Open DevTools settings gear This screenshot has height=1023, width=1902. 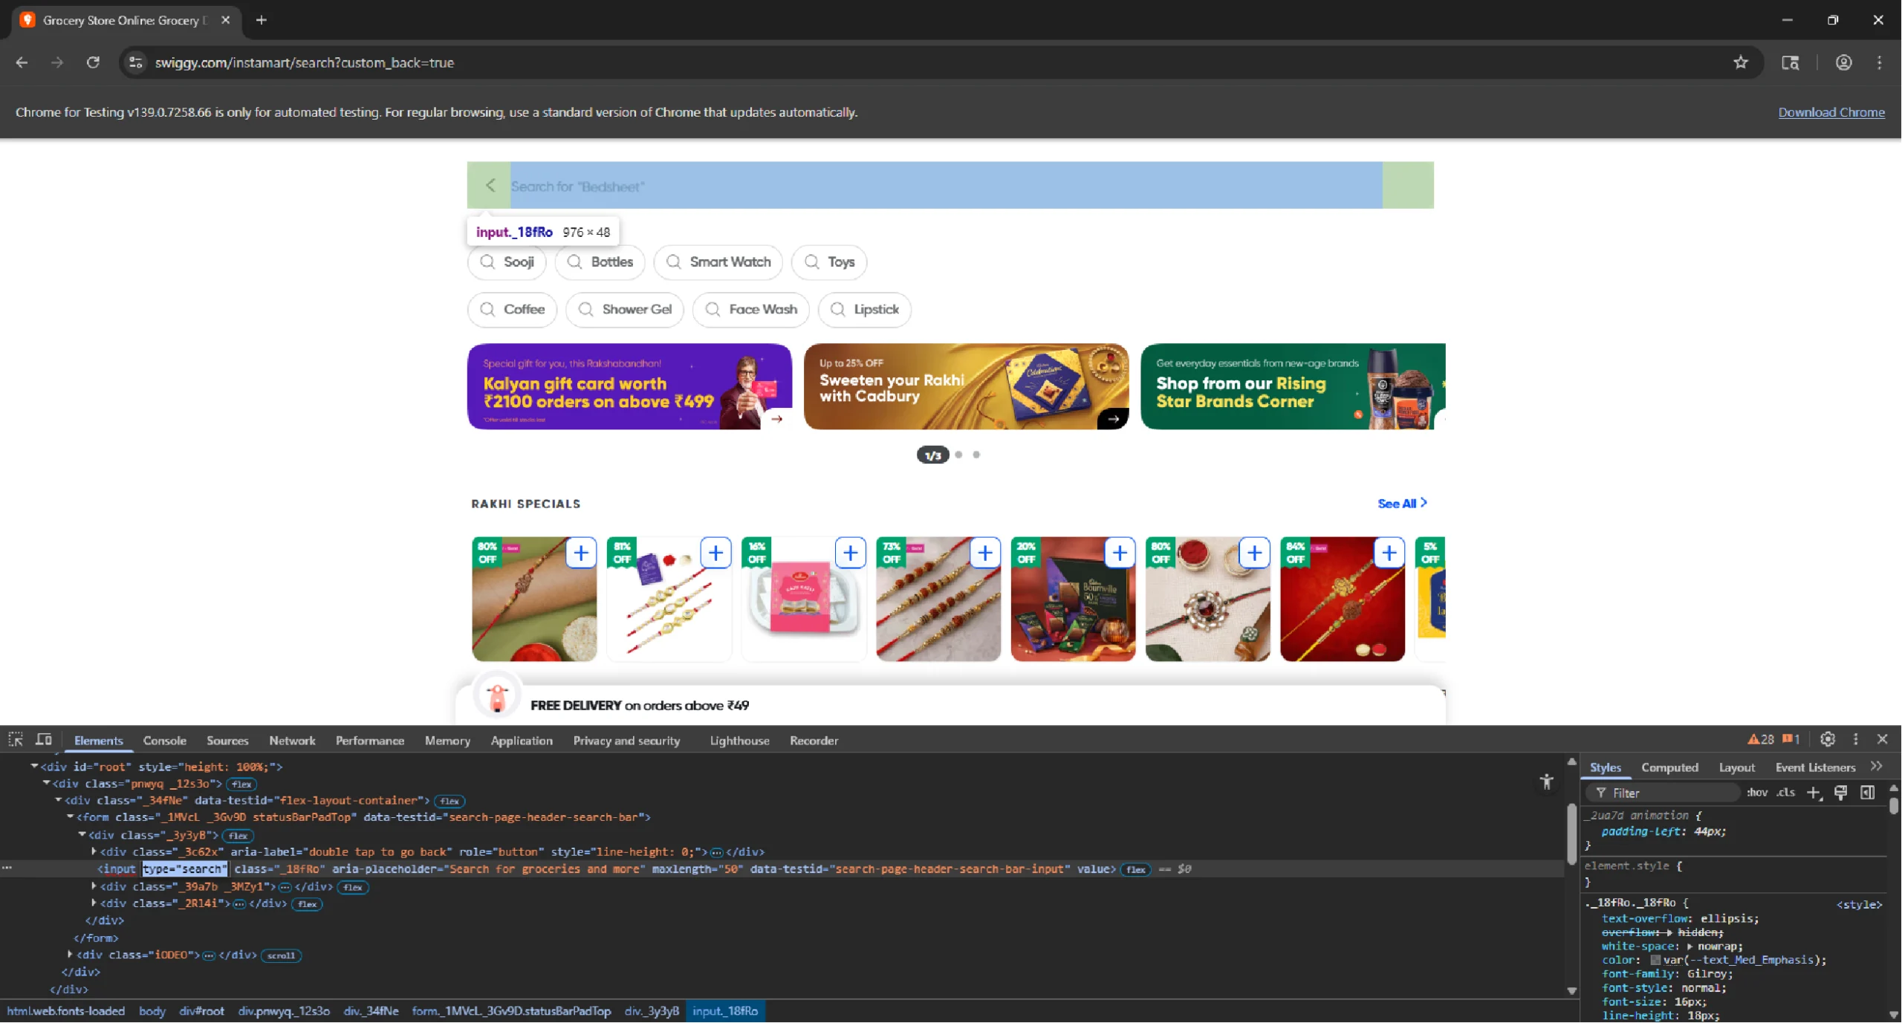(1828, 740)
